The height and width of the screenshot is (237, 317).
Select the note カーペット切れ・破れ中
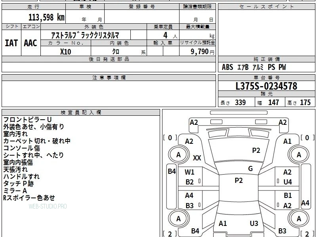click(37, 141)
